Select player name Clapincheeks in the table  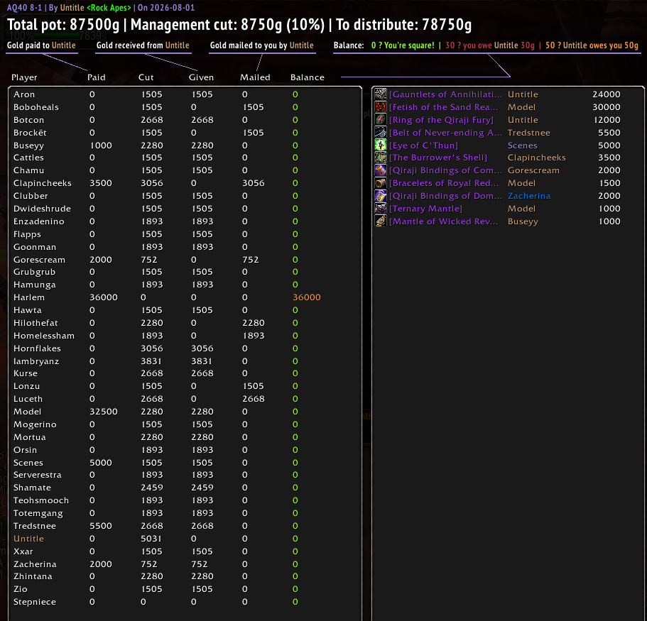click(43, 183)
